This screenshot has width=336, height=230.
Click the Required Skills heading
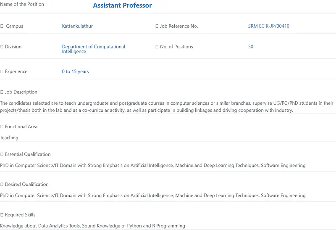click(20, 214)
